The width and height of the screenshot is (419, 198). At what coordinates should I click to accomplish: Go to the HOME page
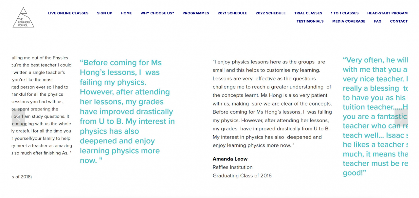pyautogui.click(x=126, y=13)
